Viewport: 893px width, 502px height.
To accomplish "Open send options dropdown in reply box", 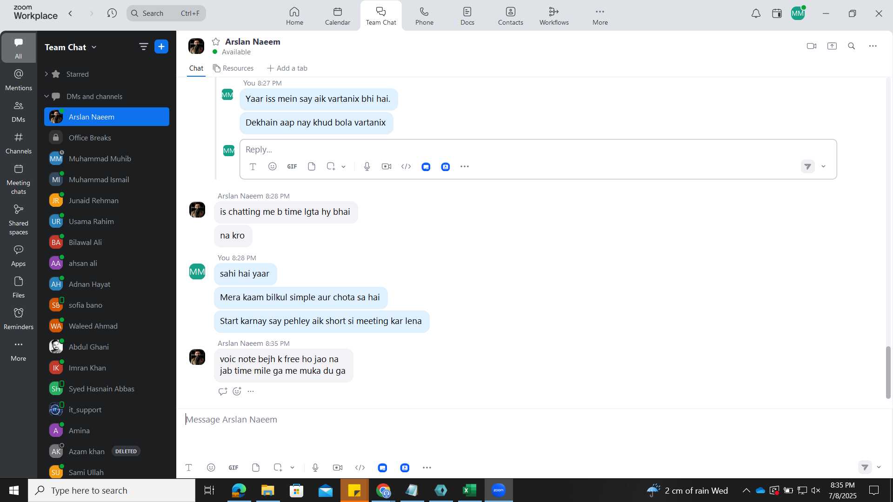I will (824, 166).
